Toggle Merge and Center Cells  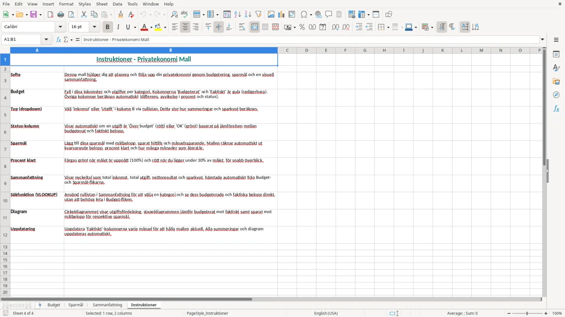click(x=255, y=27)
